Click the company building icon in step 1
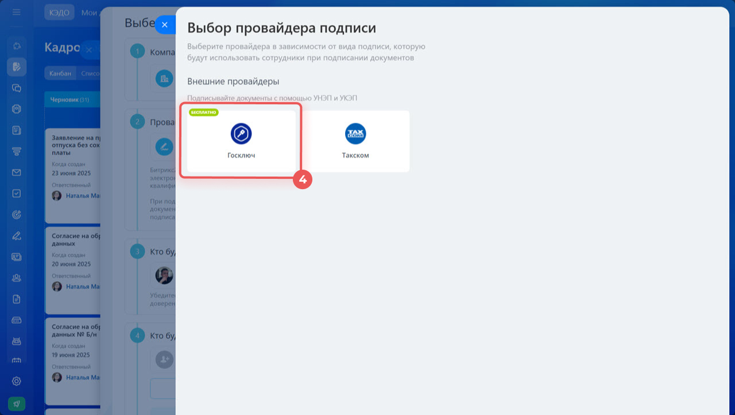 [x=164, y=79]
